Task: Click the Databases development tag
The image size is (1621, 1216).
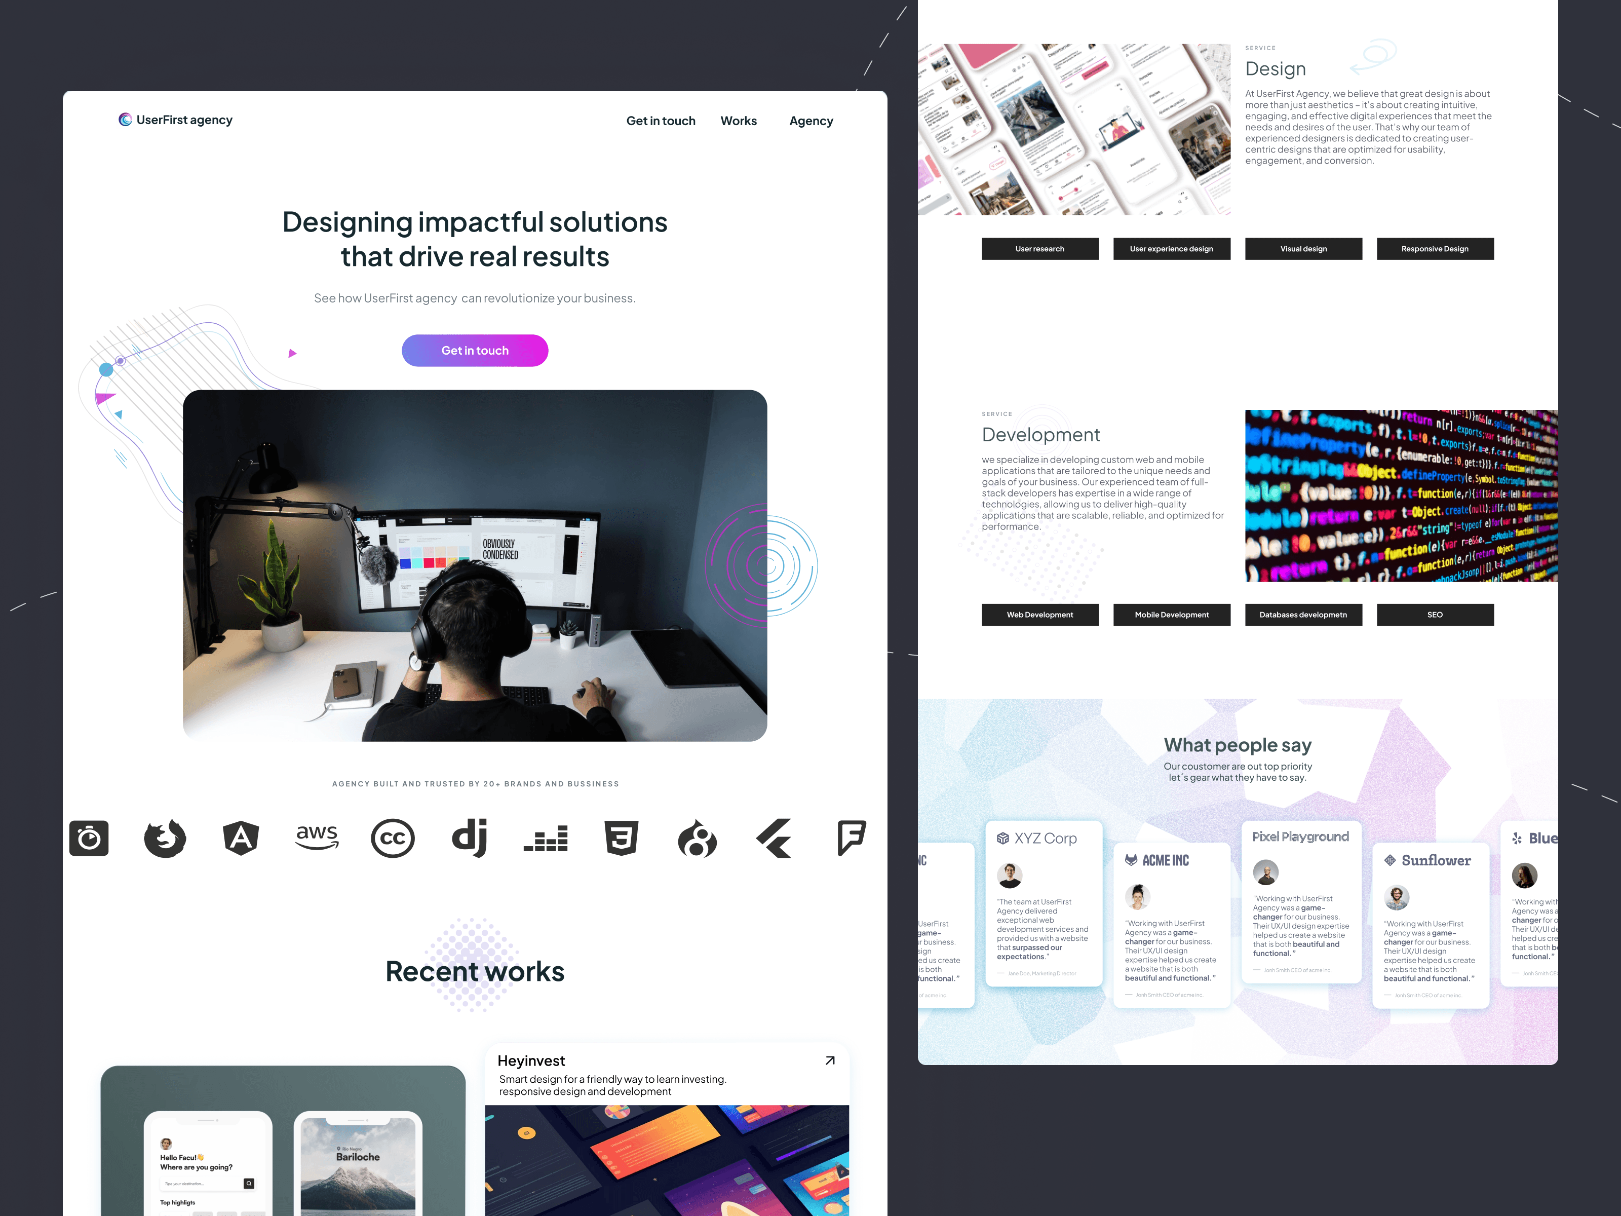Action: pyautogui.click(x=1302, y=615)
